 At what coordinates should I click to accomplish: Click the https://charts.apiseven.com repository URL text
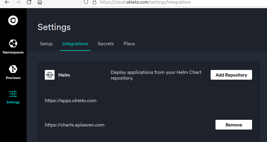75,125
